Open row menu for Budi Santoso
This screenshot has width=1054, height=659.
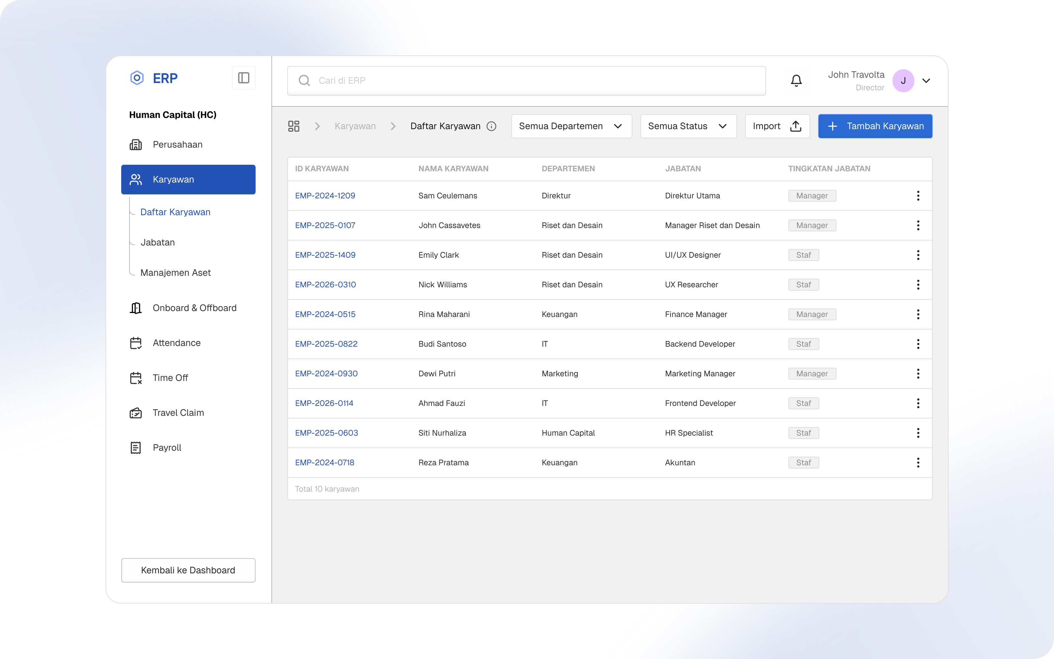[918, 344]
